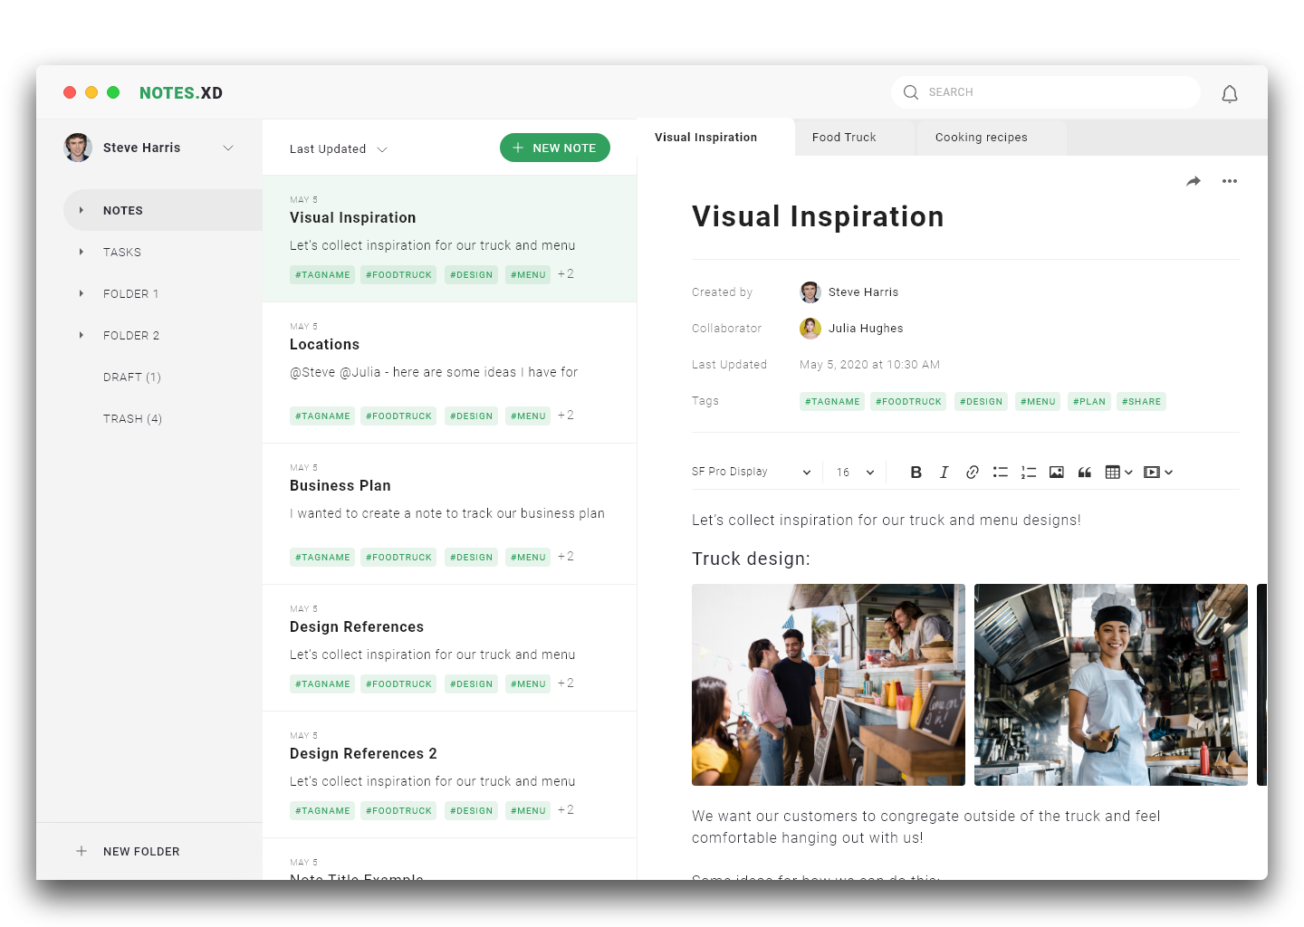The image size is (1304, 927).
Task: Insert a hyperlink with link icon
Action: [972, 472]
